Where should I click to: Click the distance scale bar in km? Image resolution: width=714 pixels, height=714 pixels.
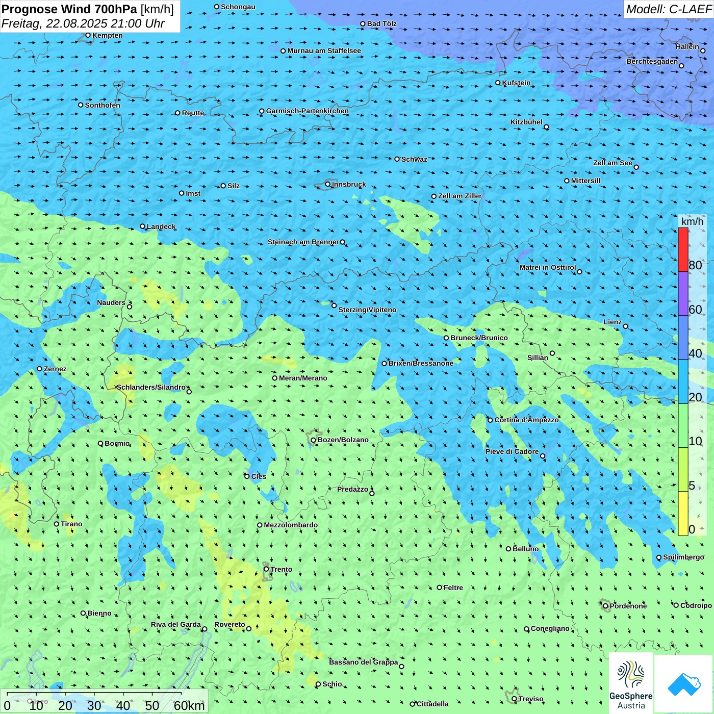coord(104,701)
